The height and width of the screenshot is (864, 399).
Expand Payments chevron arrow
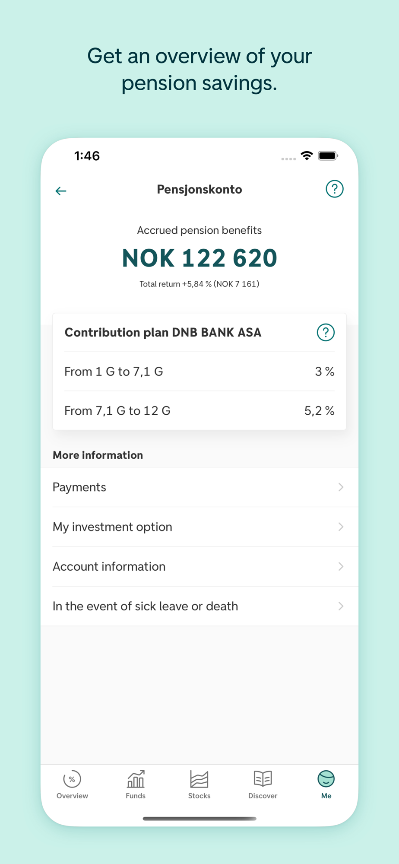tap(341, 487)
